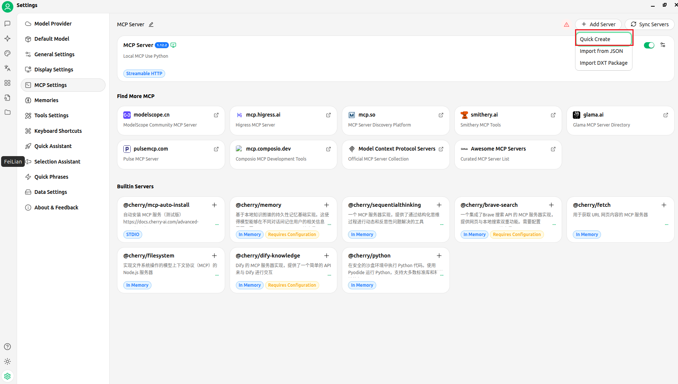Open the Add Server dropdown
Viewport: 678px width, 384px height.
(598, 24)
